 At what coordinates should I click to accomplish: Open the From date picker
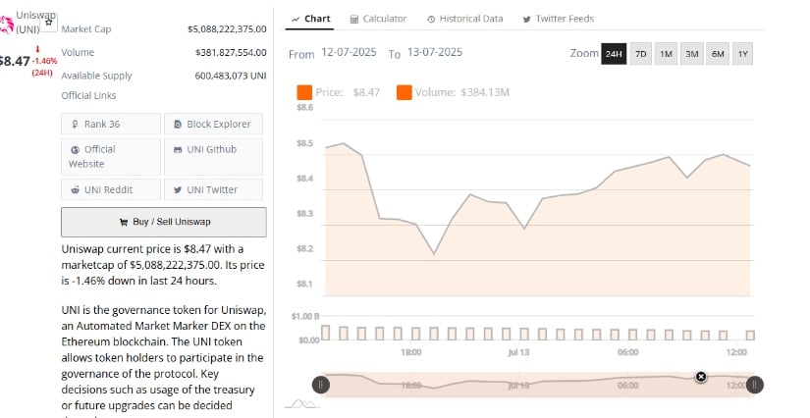349,53
